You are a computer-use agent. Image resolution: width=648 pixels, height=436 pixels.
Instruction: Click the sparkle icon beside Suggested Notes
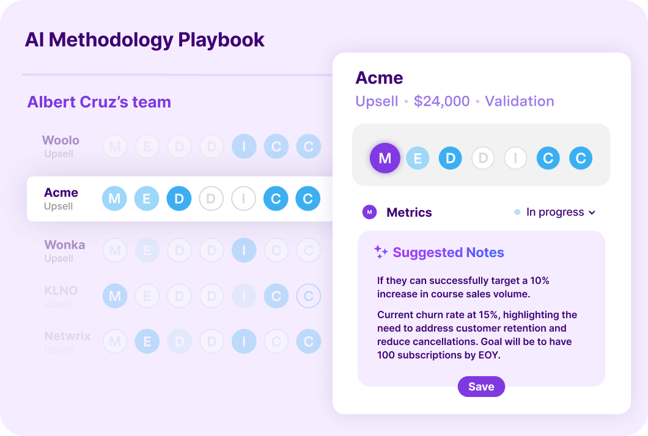click(x=381, y=252)
